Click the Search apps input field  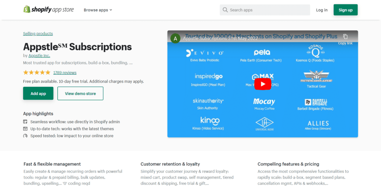click(x=265, y=10)
